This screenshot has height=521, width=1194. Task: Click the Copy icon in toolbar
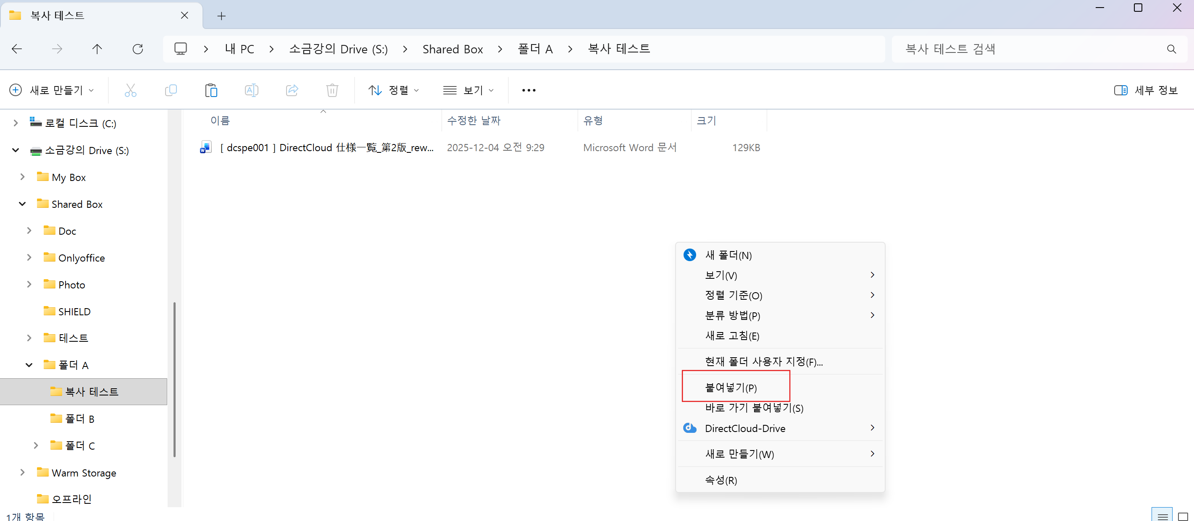coord(171,90)
